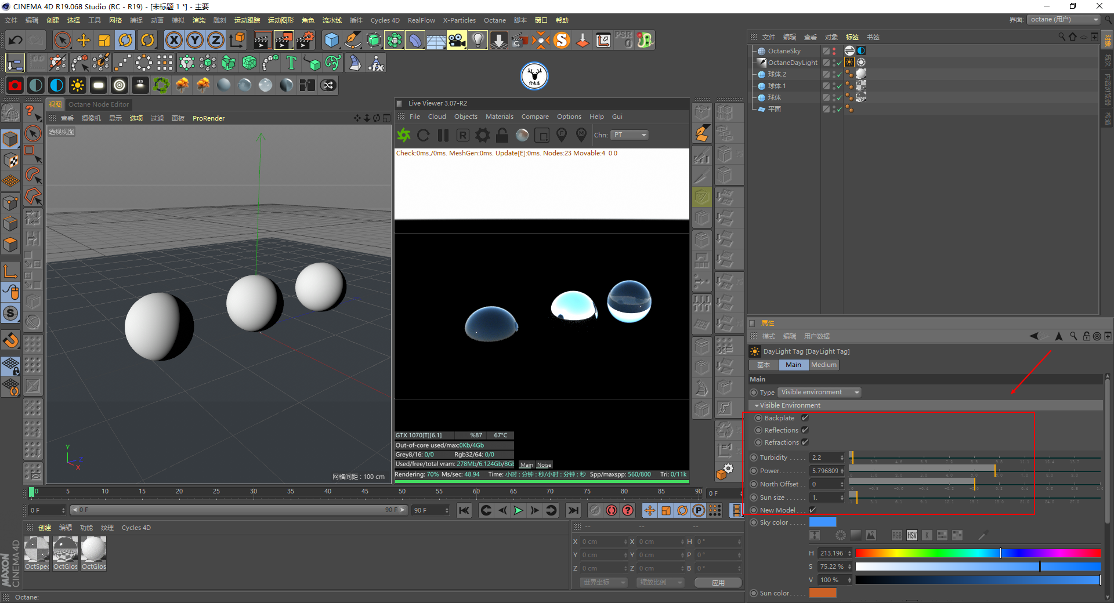The width and height of the screenshot is (1114, 603).
Task: Click the Sky color animation circle toggle
Action: click(x=754, y=522)
